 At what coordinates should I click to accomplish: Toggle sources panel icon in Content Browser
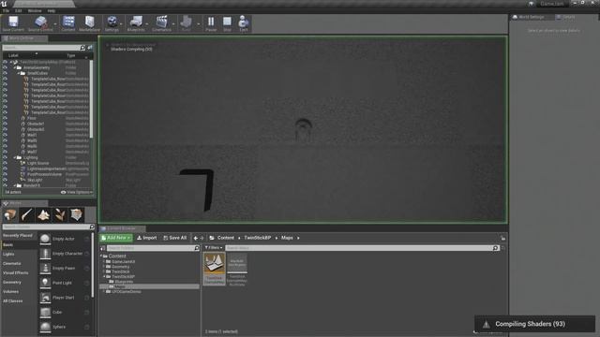(x=103, y=248)
